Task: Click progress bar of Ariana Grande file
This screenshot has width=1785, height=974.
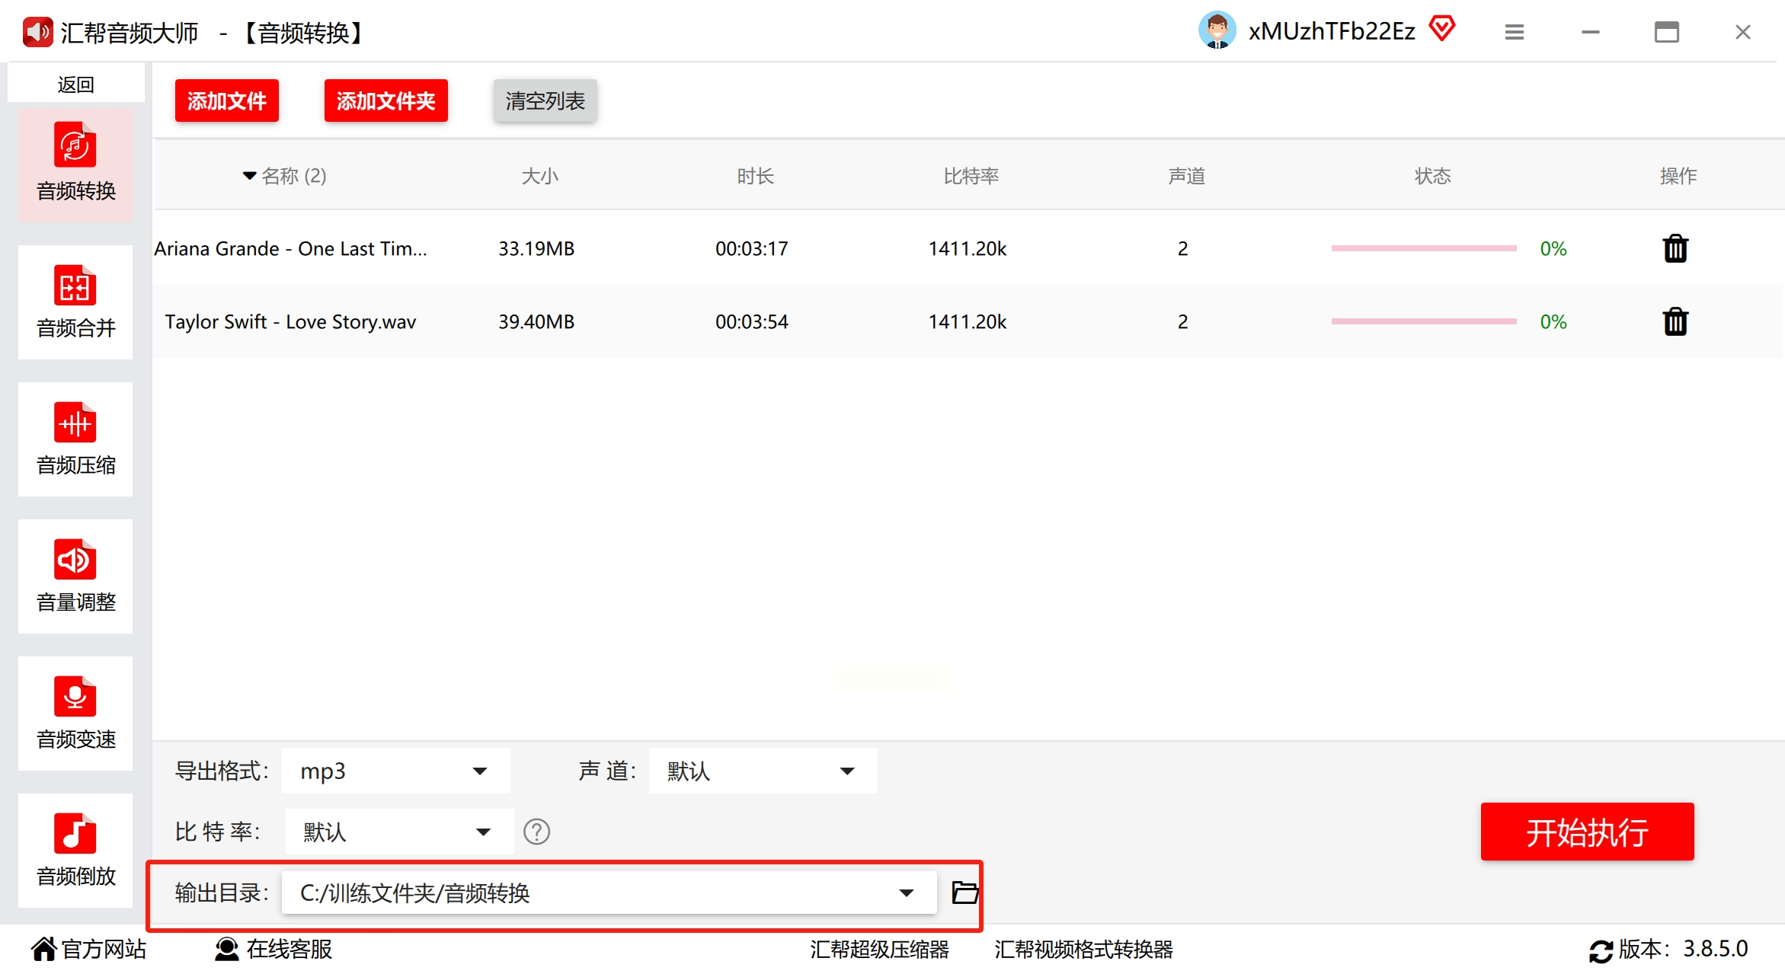Action: pyautogui.click(x=1423, y=248)
